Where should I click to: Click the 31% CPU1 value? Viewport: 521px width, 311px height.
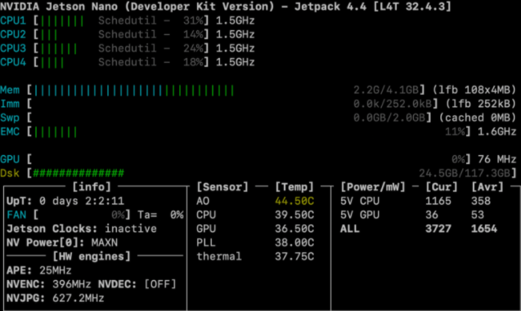[193, 20]
